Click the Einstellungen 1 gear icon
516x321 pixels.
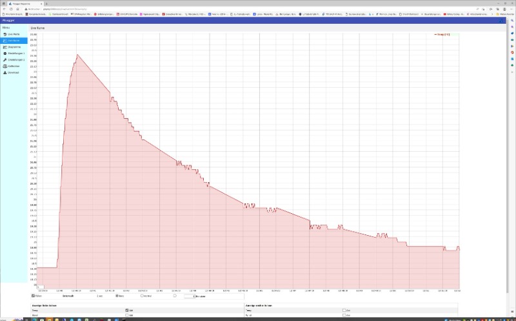coord(5,53)
